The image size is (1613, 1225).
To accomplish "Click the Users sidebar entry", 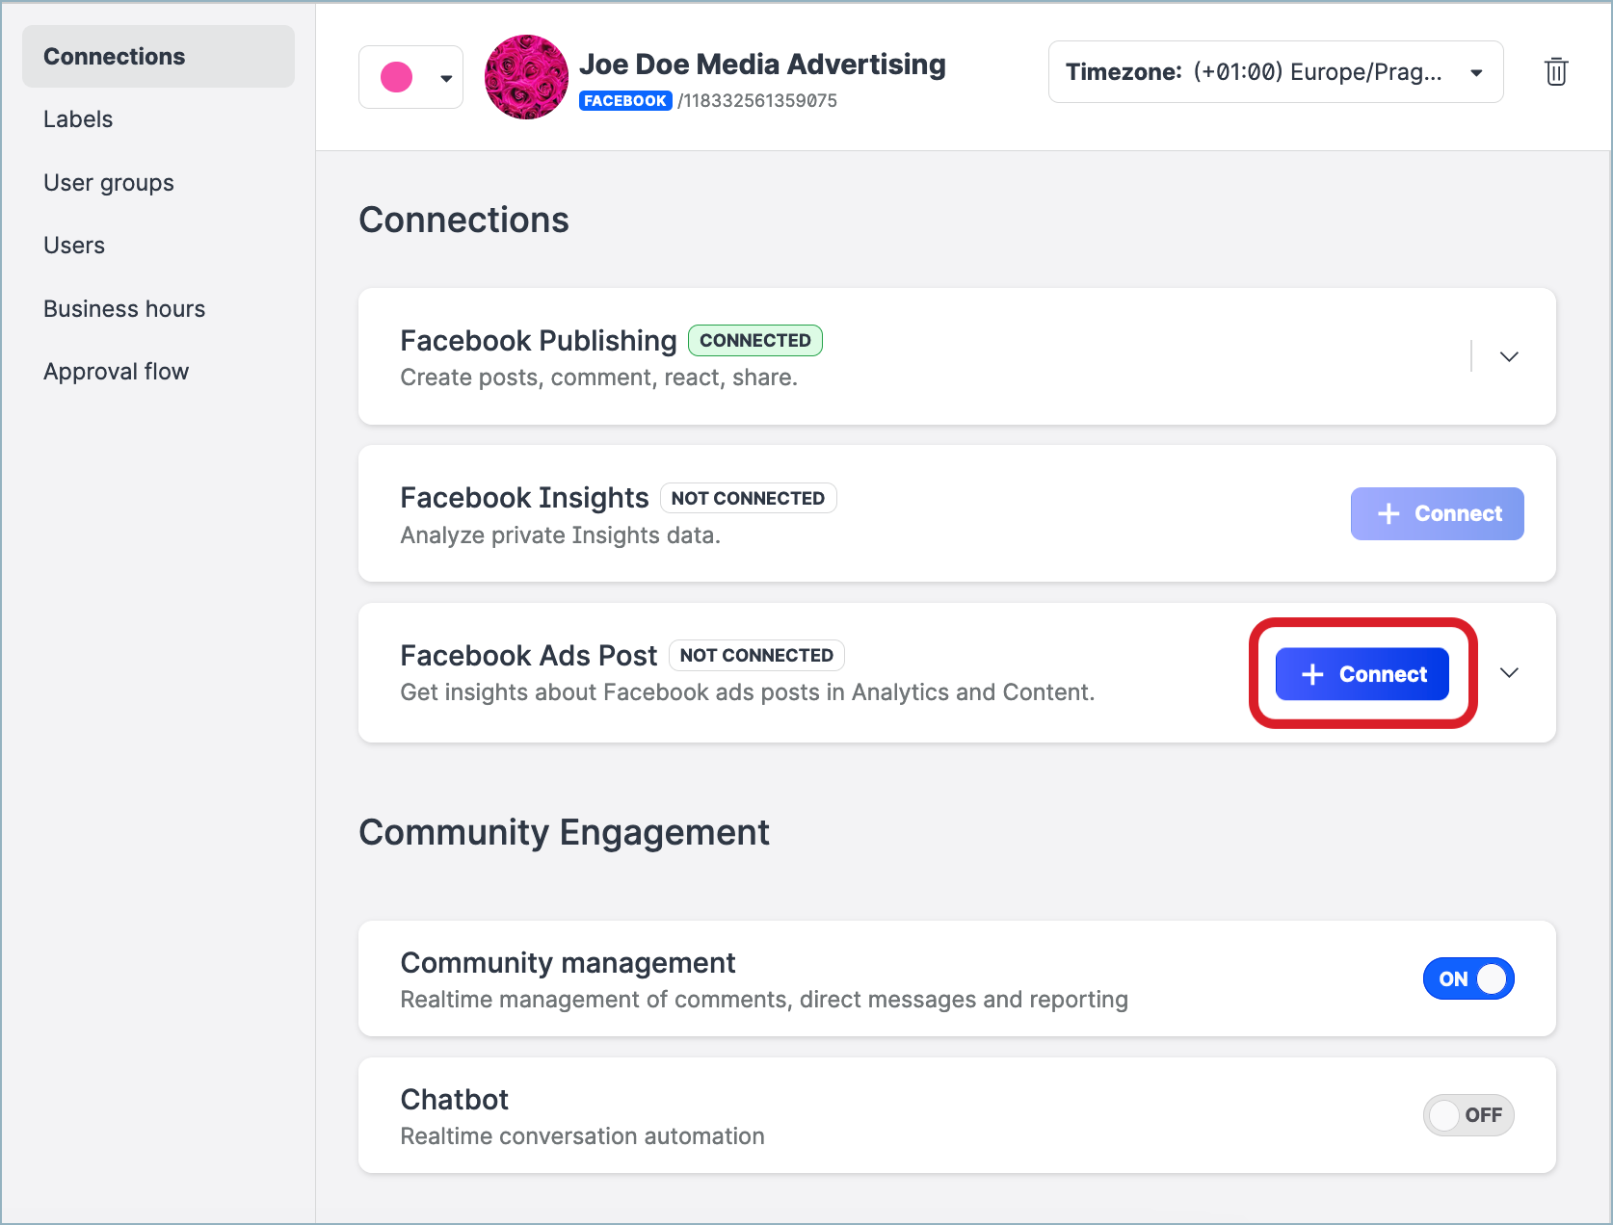I will pos(73,245).
